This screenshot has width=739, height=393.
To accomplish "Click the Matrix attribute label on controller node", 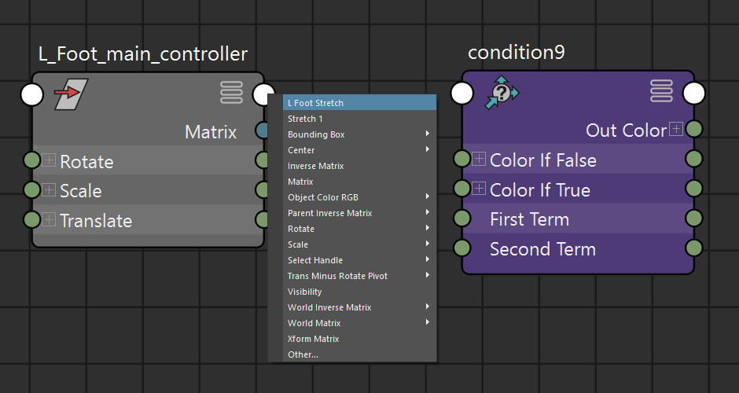I will click(211, 132).
